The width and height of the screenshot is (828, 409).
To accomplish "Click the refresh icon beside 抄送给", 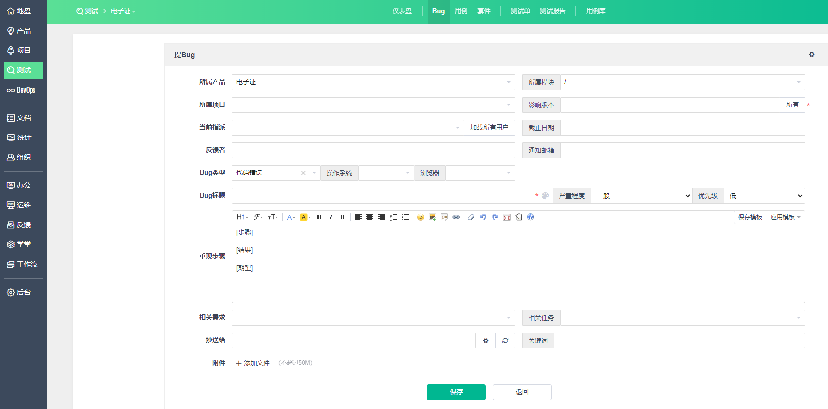I will 505,341.
